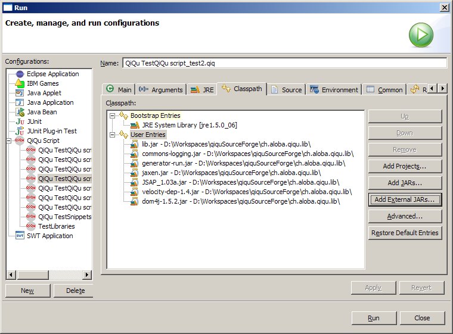Close the Run dialog window

tap(444, 8)
